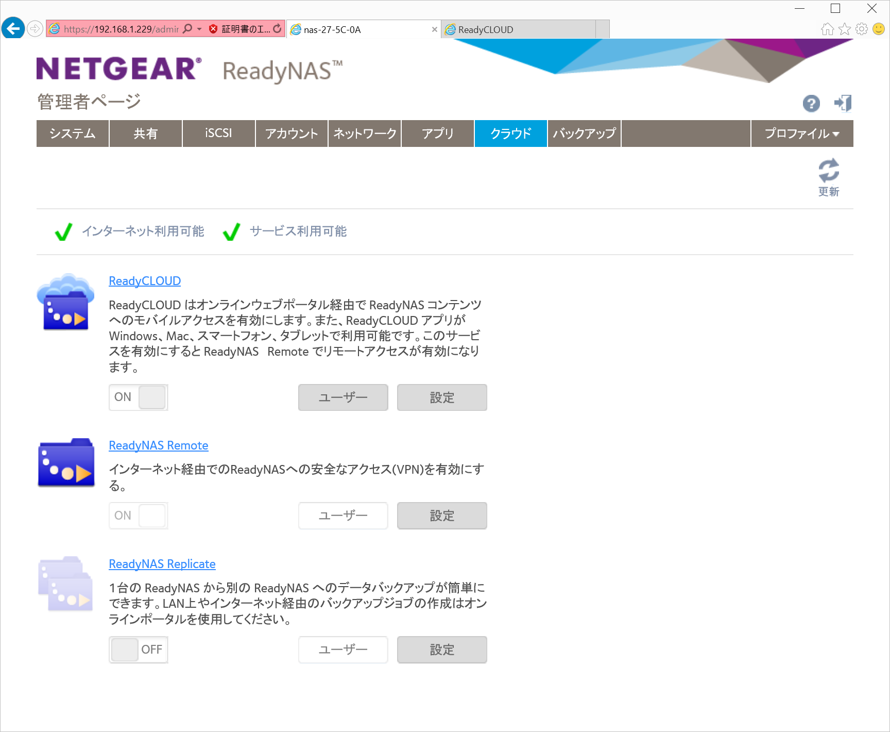Click the ReadyCLOUD 設定 button

pos(441,397)
